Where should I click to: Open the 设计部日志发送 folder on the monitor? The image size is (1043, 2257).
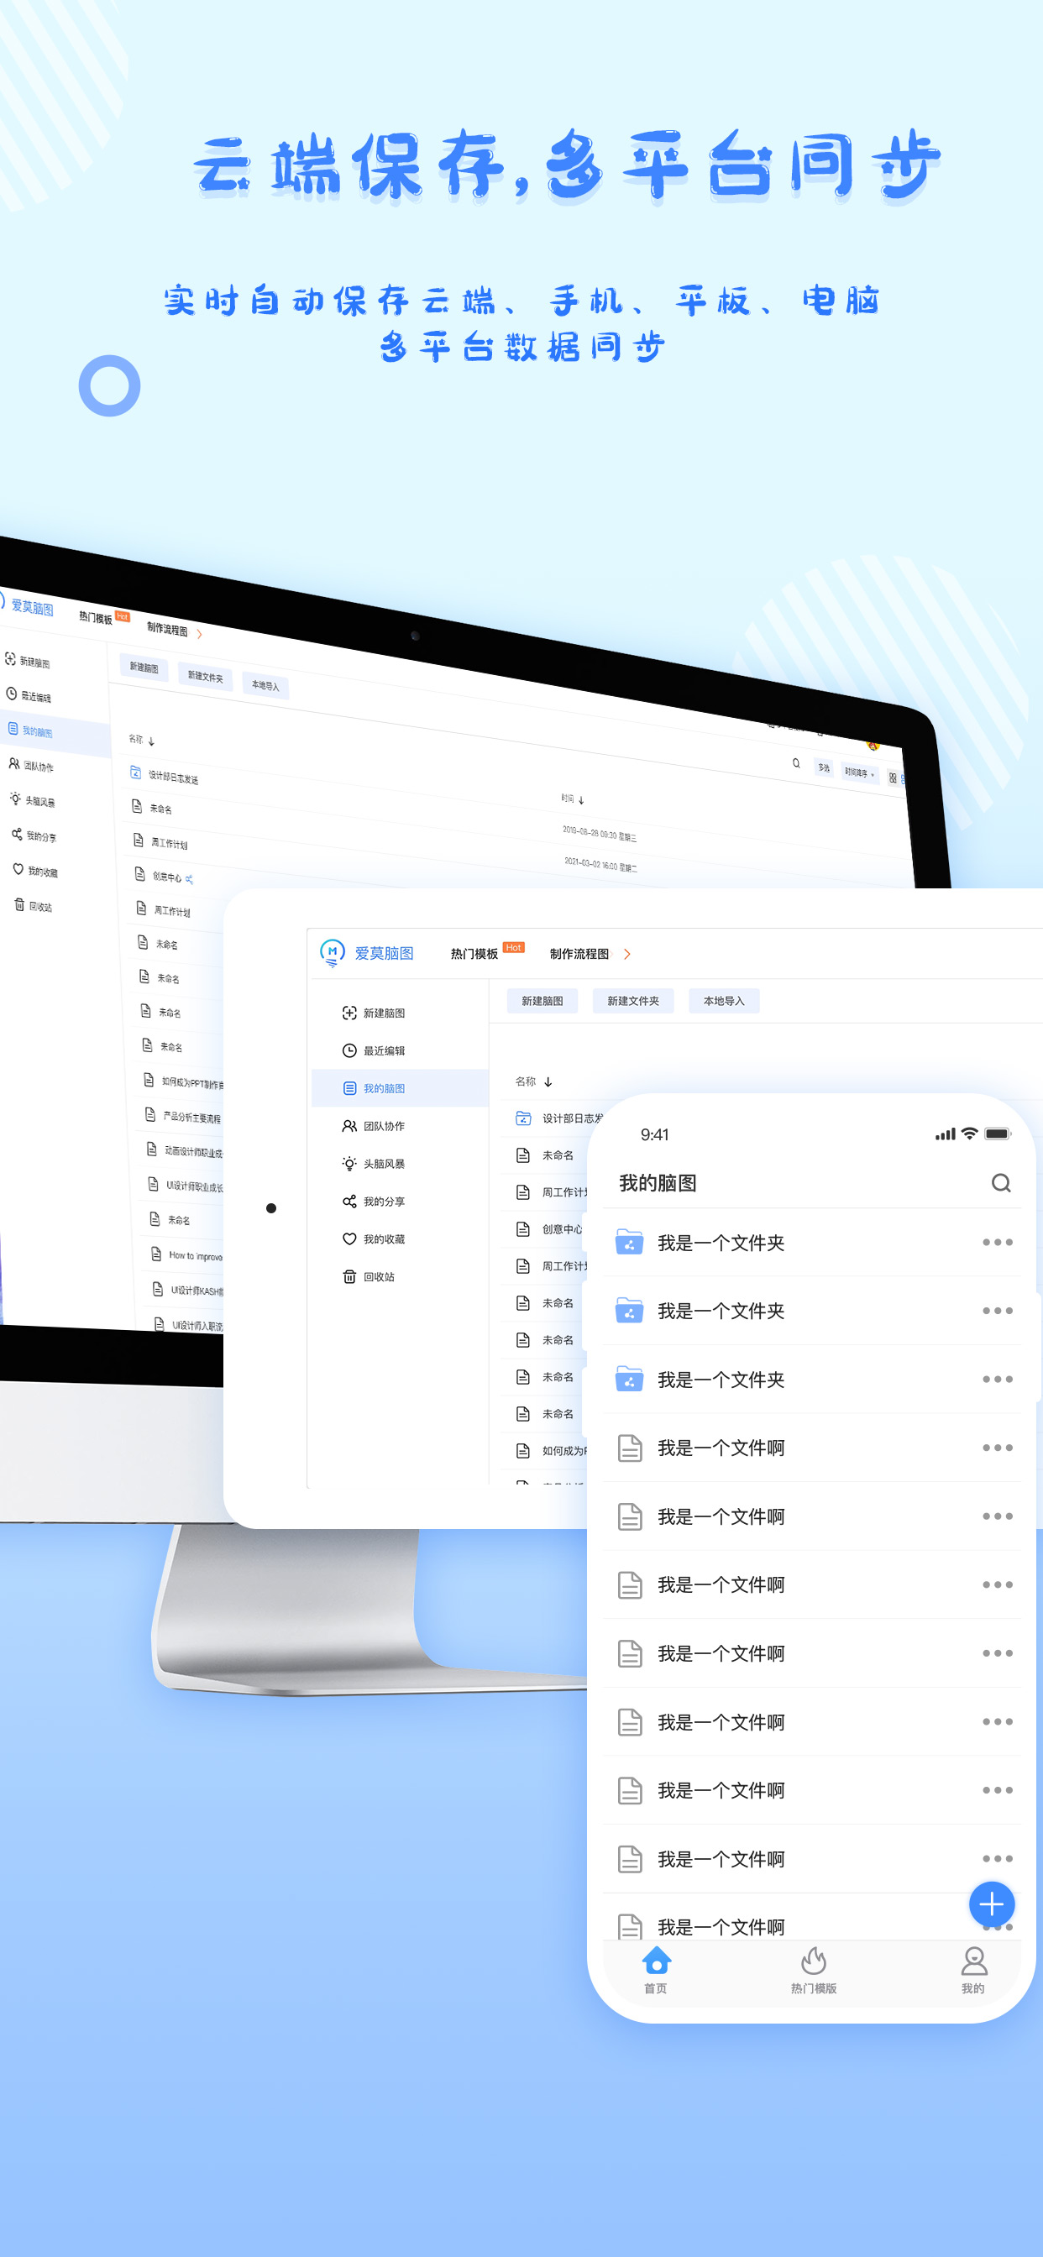165,775
